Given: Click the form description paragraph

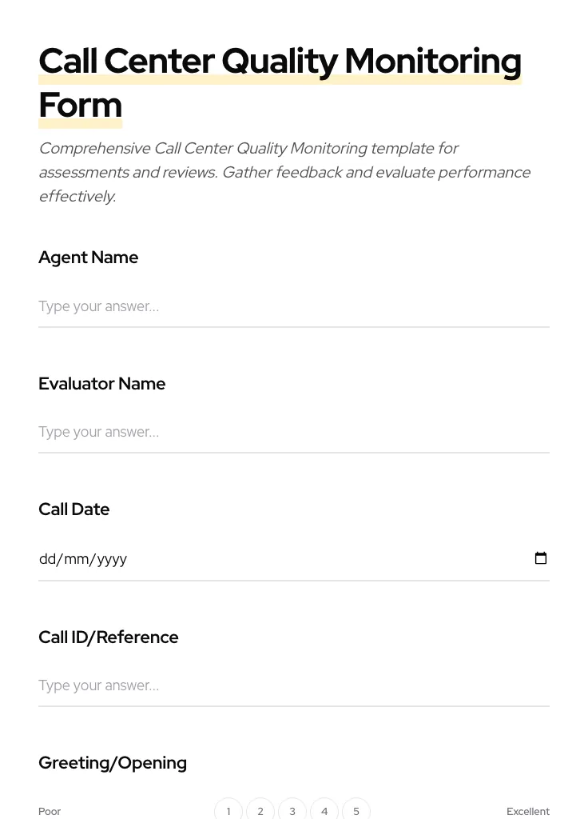Looking at the screenshot, I should pos(284,172).
